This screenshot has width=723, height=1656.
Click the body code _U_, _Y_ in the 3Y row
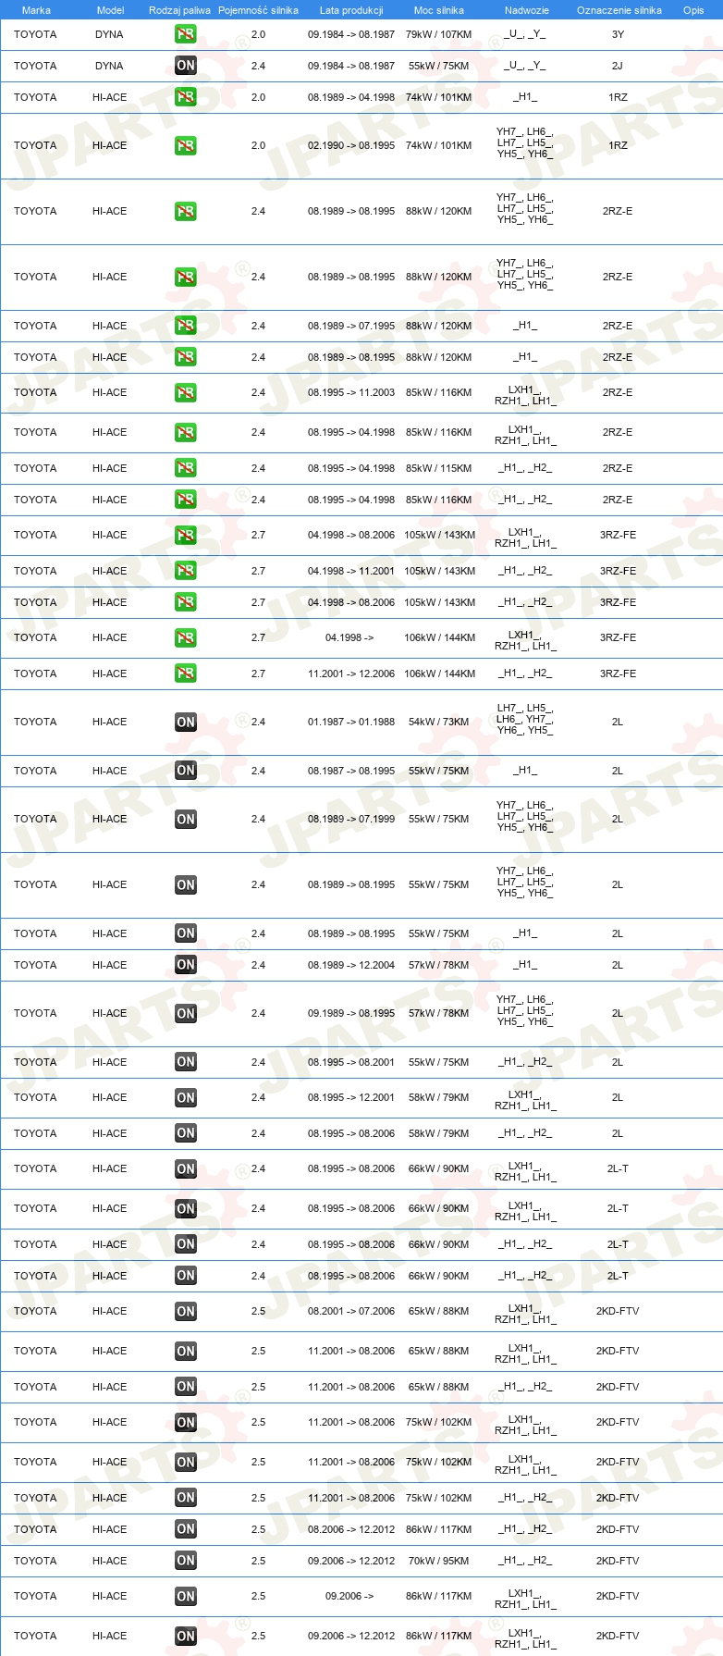coord(525,34)
